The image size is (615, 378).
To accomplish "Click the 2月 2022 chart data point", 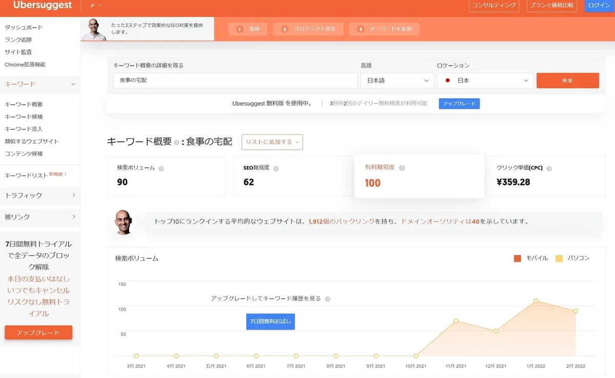I will click(576, 311).
